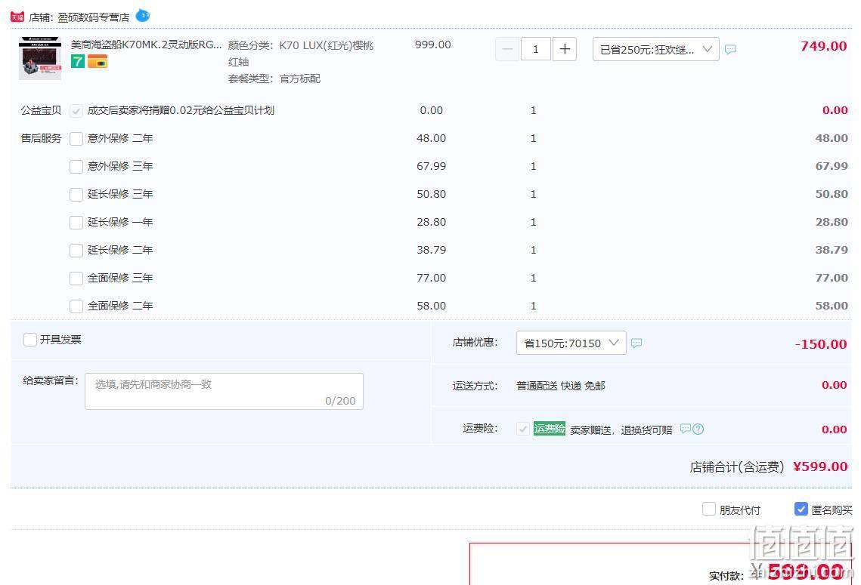Image resolution: width=861 pixels, height=585 pixels.
Task: Click the red subtotal 749.00
Action: (x=824, y=46)
